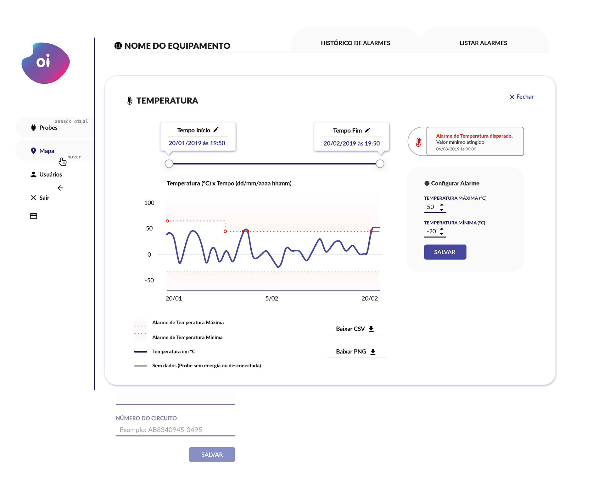
Task: Open Usuários from the sidebar
Action: (50, 175)
